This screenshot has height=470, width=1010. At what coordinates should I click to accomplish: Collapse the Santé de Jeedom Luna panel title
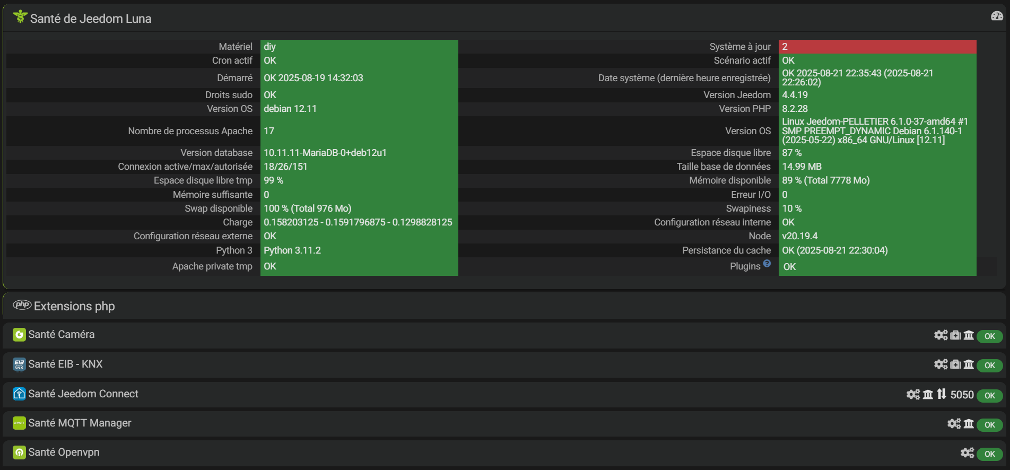(x=91, y=19)
